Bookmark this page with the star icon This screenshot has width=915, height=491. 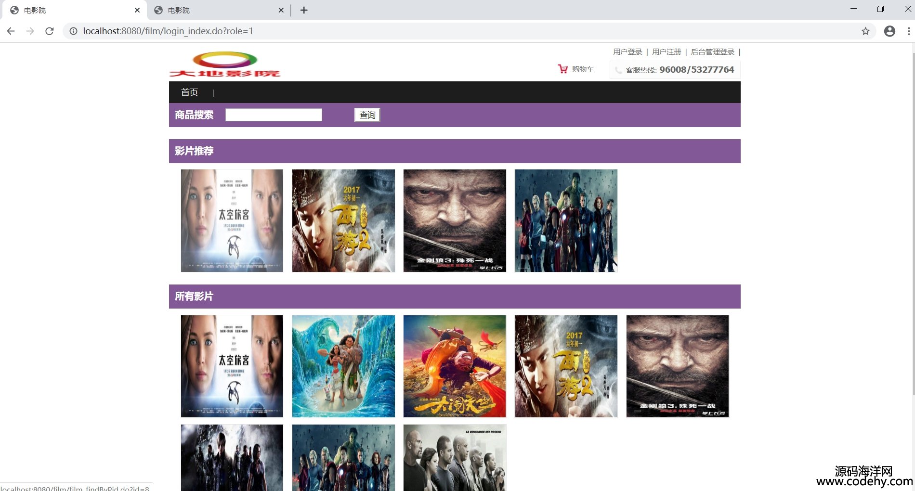865,31
